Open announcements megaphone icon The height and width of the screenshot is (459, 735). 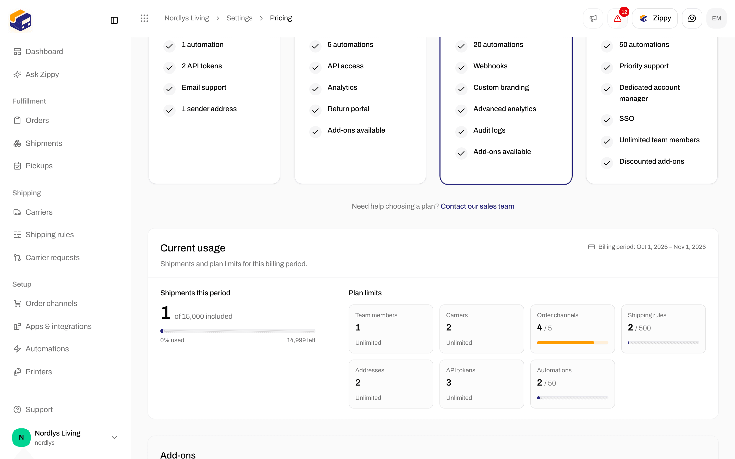593,18
